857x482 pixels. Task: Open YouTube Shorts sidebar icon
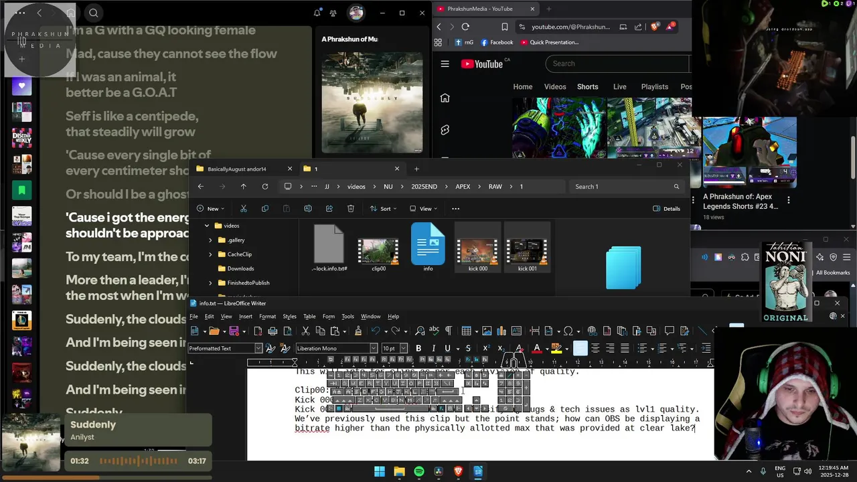point(445,130)
